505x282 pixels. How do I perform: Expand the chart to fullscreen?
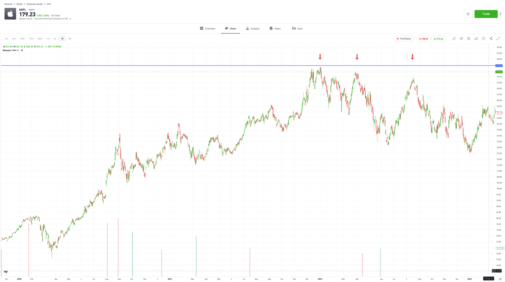498,38
